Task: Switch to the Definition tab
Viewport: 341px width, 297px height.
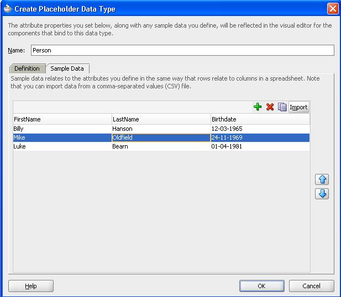Action: (27, 68)
